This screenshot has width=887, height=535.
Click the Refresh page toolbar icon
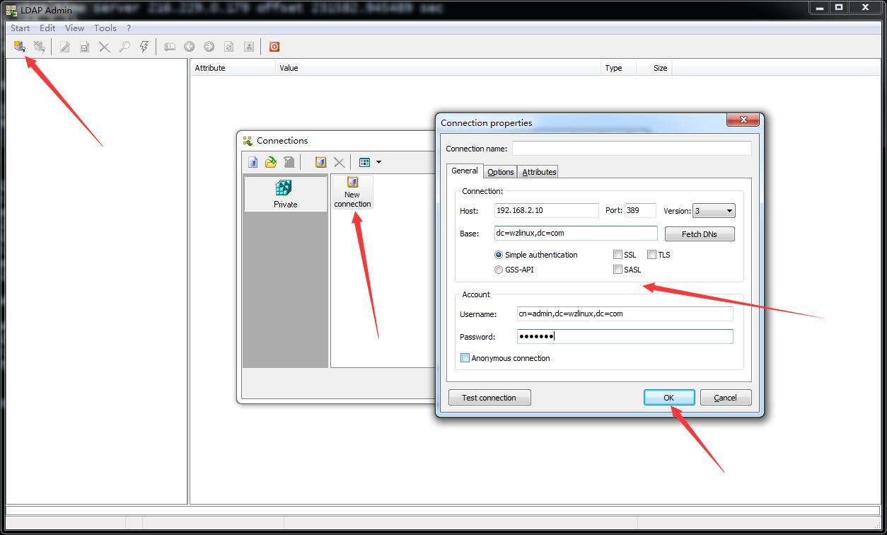pyautogui.click(x=229, y=47)
